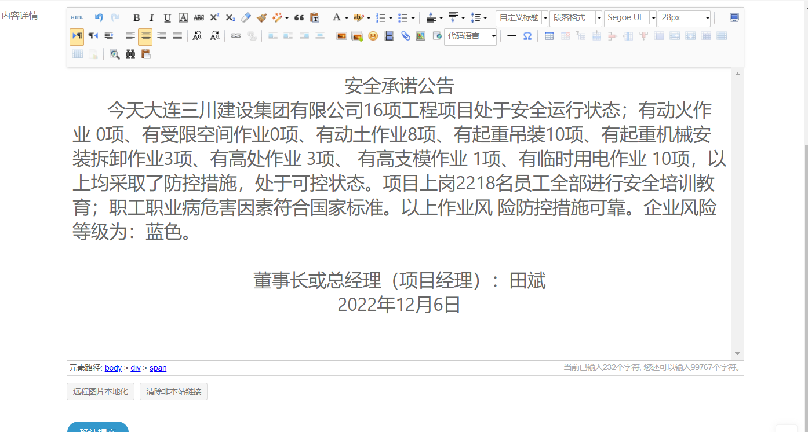The height and width of the screenshot is (432, 808).
Task: Remove hyperlink with unlink icon
Action: [252, 36]
